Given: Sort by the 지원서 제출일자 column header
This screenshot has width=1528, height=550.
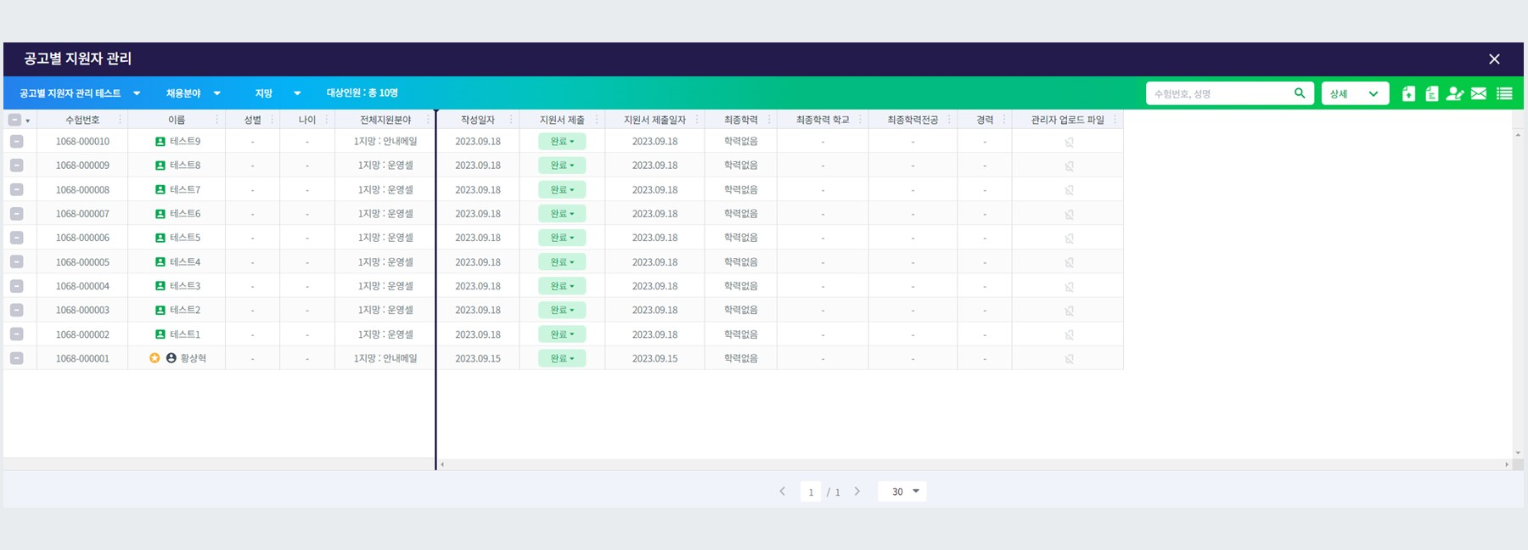Looking at the screenshot, I should [654, 120].
